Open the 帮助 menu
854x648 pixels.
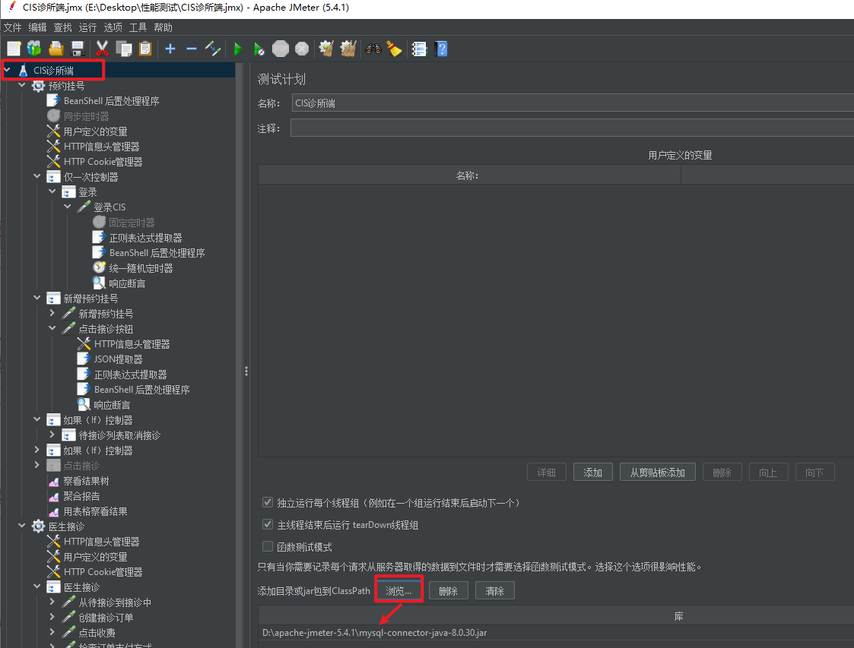point(163,28)
